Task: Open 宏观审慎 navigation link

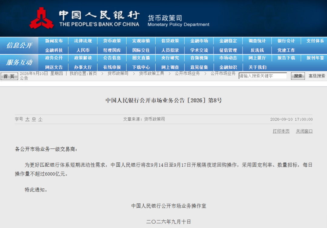Action: point(141,41)
